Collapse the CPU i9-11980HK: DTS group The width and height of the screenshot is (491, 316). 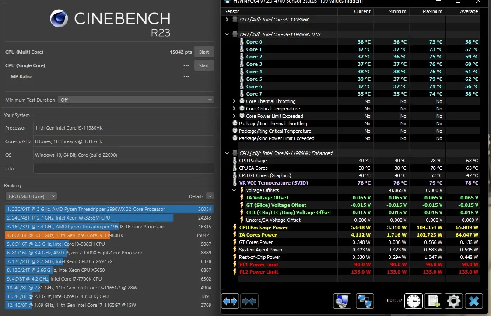point(227,34)
